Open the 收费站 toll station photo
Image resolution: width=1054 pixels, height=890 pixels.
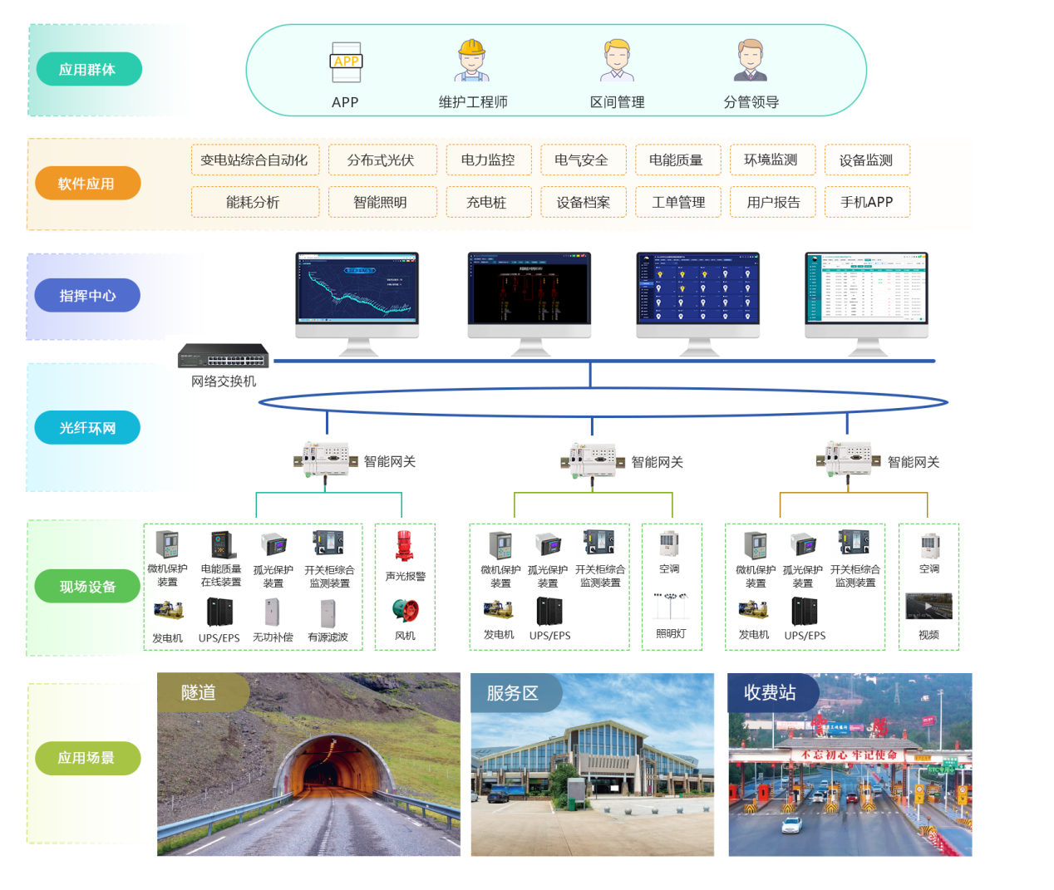850,765
